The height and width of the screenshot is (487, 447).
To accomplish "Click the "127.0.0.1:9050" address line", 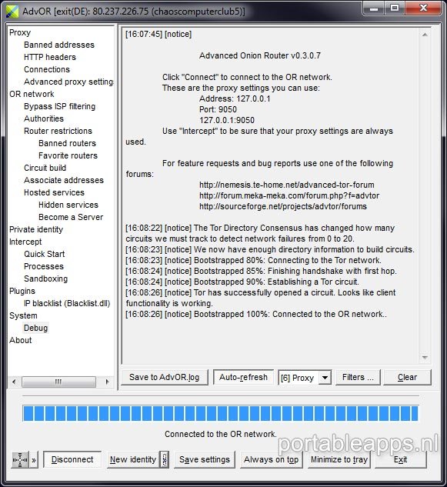I will pyautogui.click(x=227, y=120).
